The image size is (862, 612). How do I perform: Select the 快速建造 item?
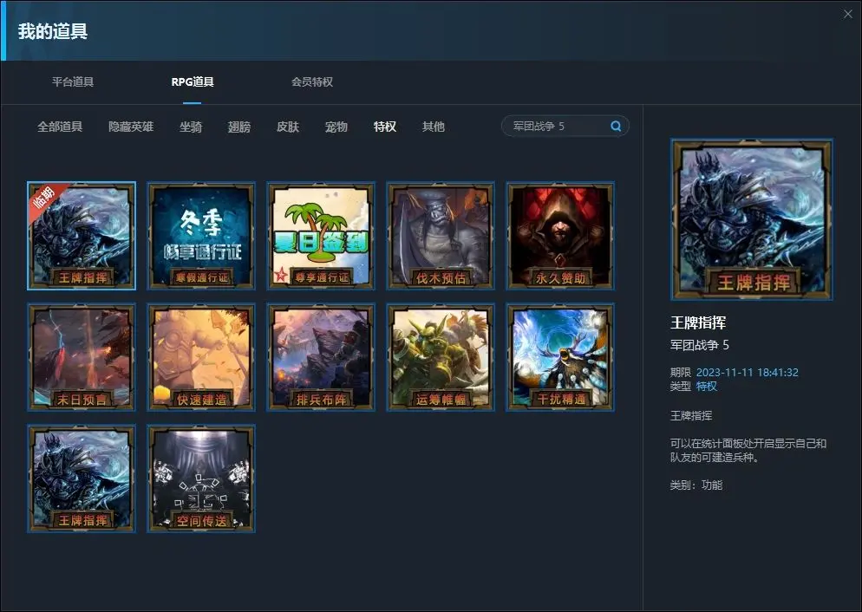click(x=201, y=357)
